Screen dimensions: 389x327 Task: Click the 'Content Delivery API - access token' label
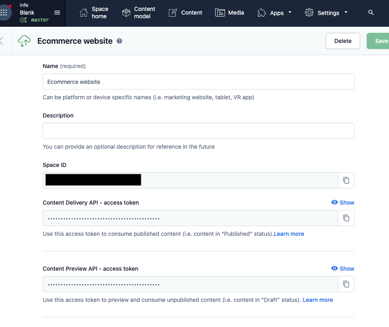click(91, 203)
